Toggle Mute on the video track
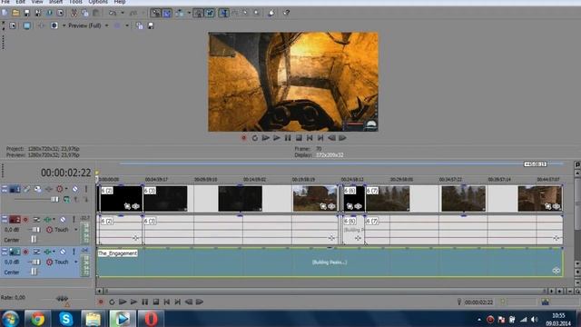This screenshot has width=581, height=327. click(74, 189)
